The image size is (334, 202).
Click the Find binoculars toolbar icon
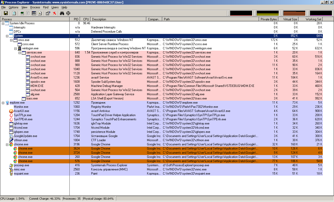point(62,13)
